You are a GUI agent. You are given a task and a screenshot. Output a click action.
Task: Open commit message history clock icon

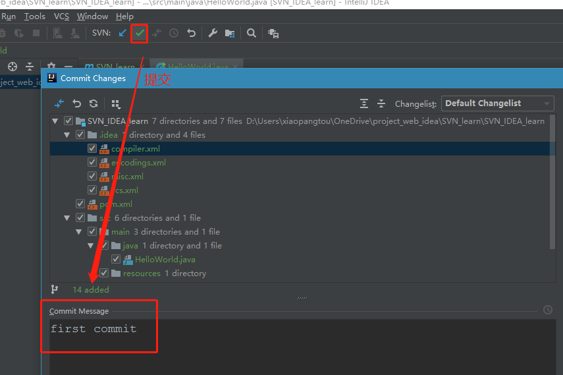pyautogui.click(x=548, y=310)
